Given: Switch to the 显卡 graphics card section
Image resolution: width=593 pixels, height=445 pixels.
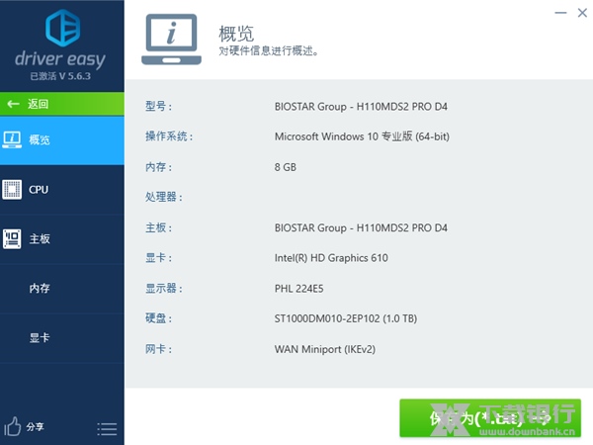Looking at the screenshot, I should 40,337.
